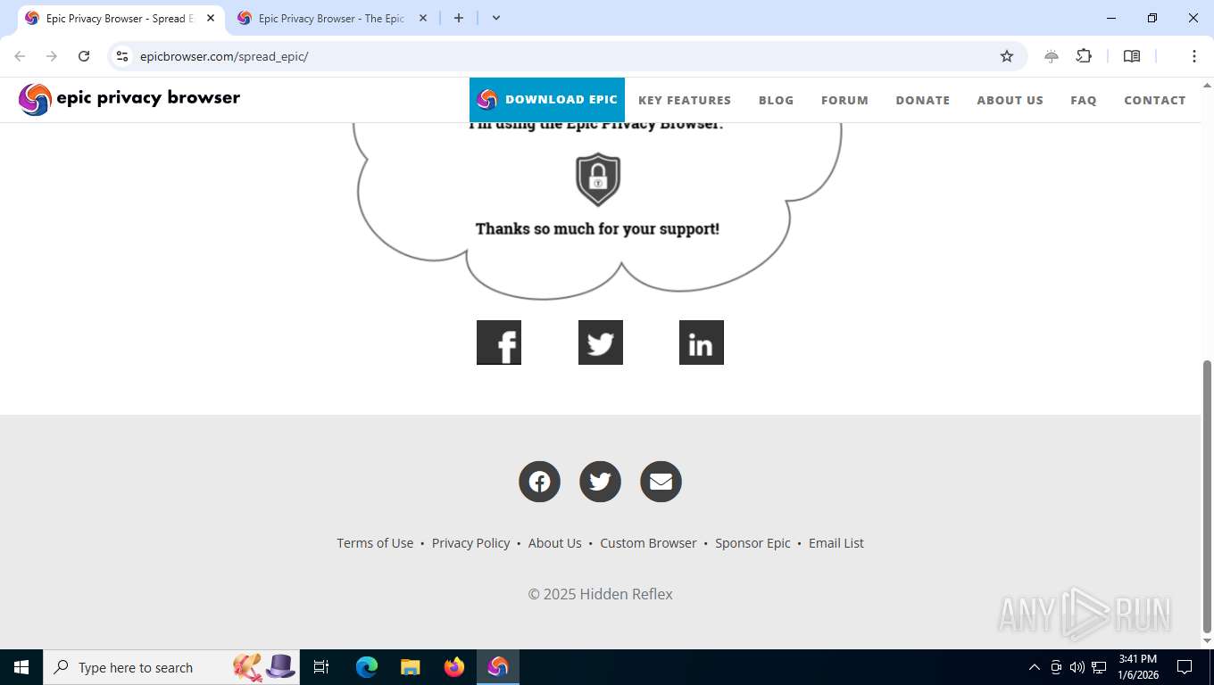The height and width of the screenshot is (685, 1214).
Task: Reload the current page
Action: coord(84,56)
